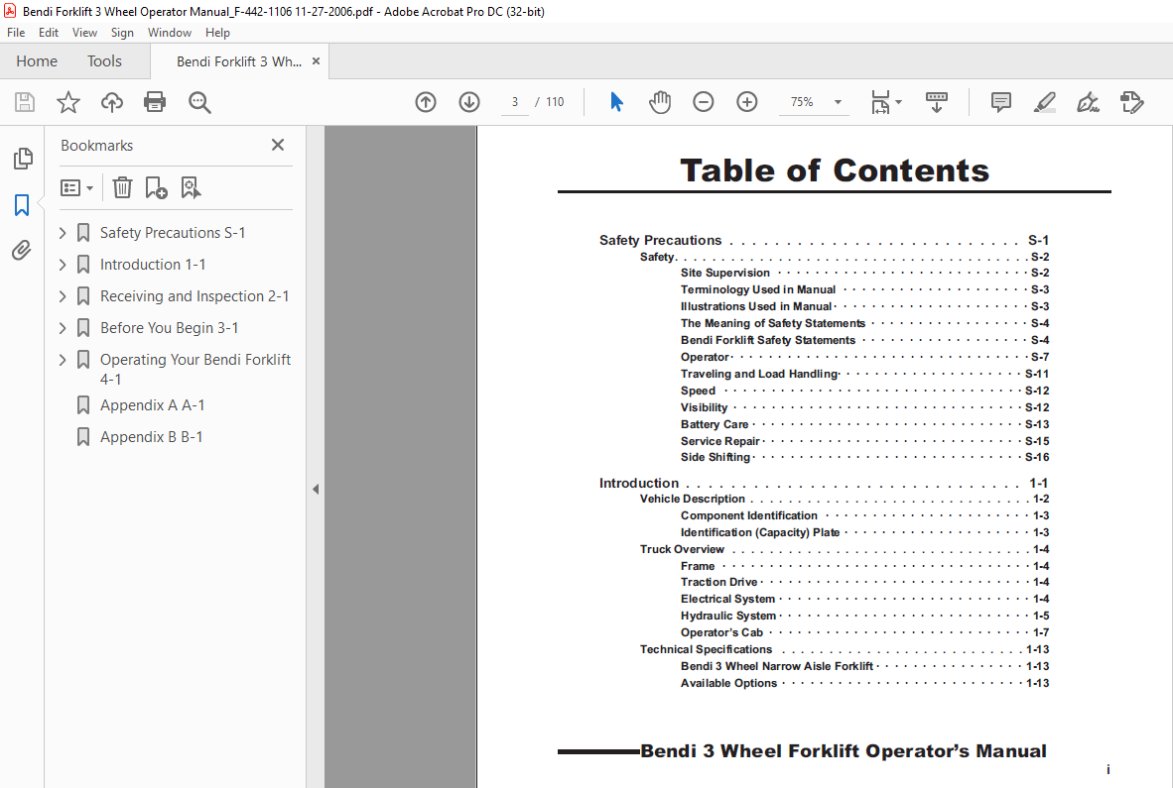Choose the Selection arrow tool
Image resolution: width=1173 pixels, height=788 pixels.
(615, 101)
